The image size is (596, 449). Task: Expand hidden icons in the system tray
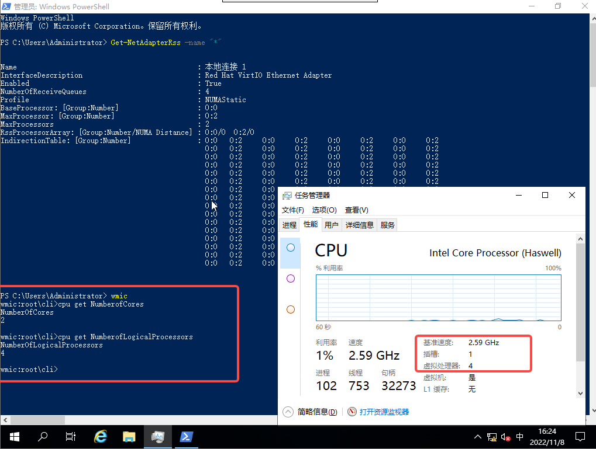[478, 436]
